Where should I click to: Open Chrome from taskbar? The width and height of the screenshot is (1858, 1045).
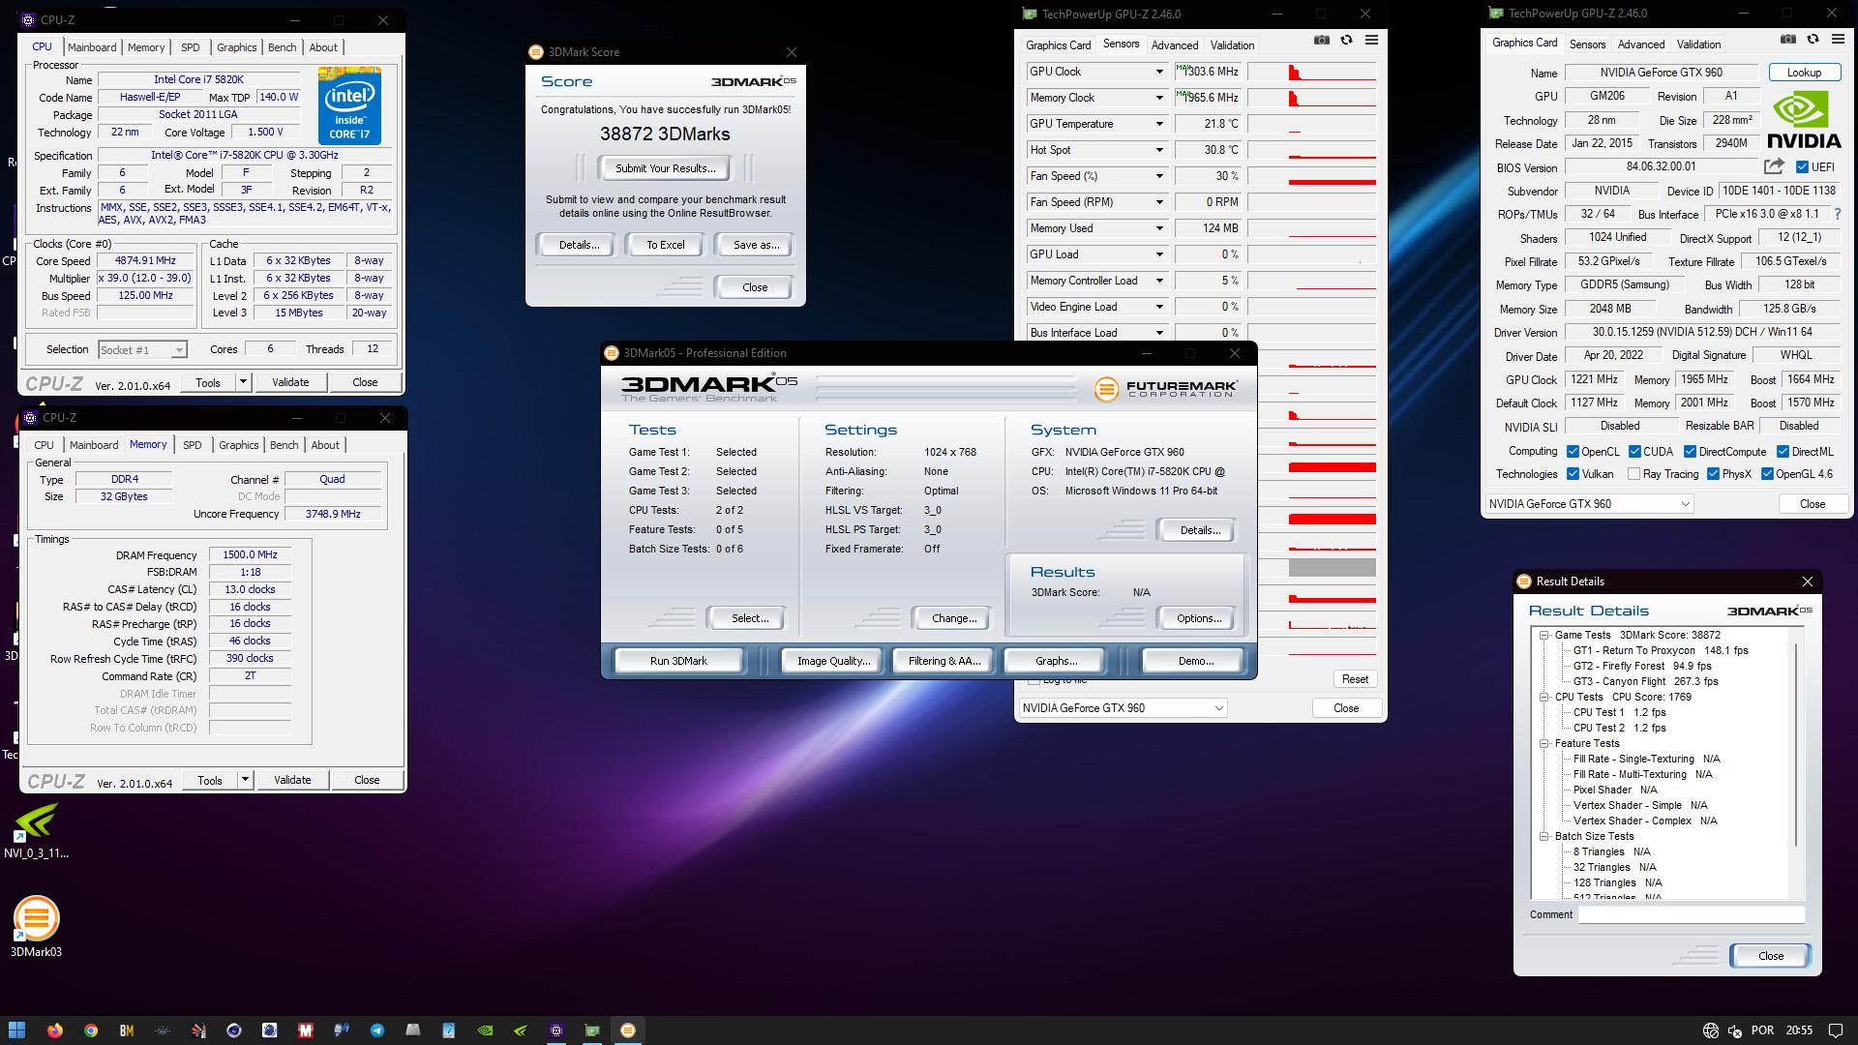coord(91,1030)
